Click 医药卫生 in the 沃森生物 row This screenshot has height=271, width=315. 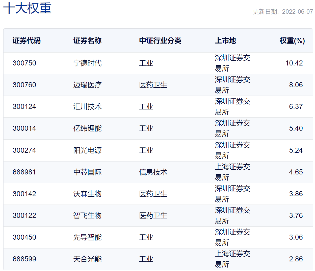[x=153, y=194]
